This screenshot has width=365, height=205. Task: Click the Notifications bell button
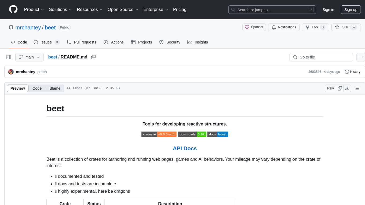pos(284,27)
